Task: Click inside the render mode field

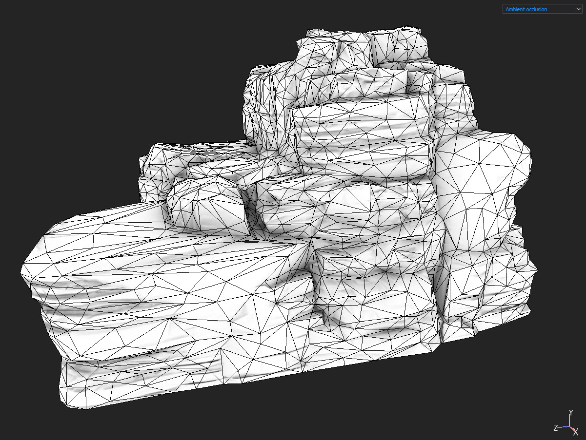Action: coord(537,9)
